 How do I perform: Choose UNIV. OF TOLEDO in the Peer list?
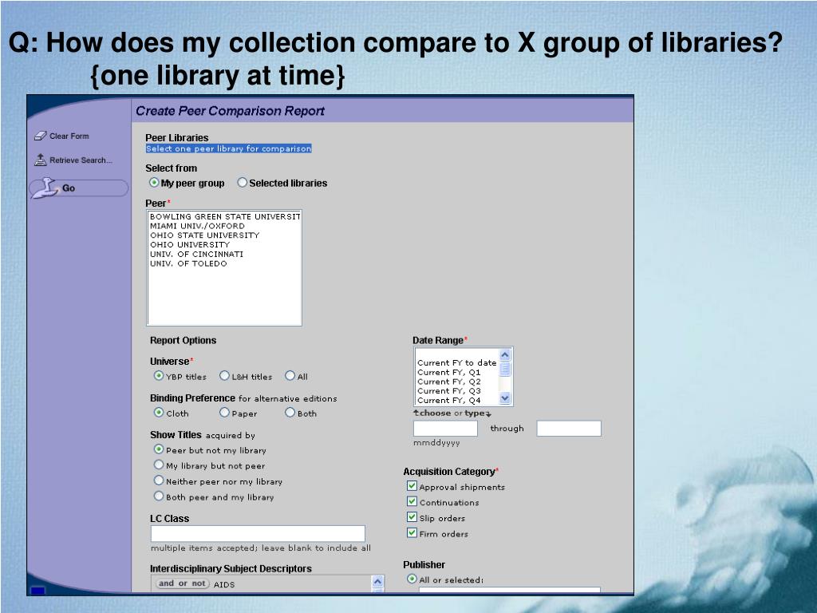point(224,263)
